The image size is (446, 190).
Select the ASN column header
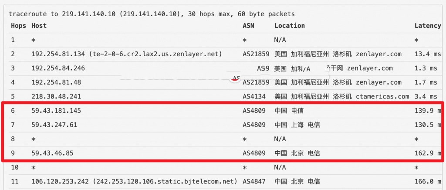point(248,26)
